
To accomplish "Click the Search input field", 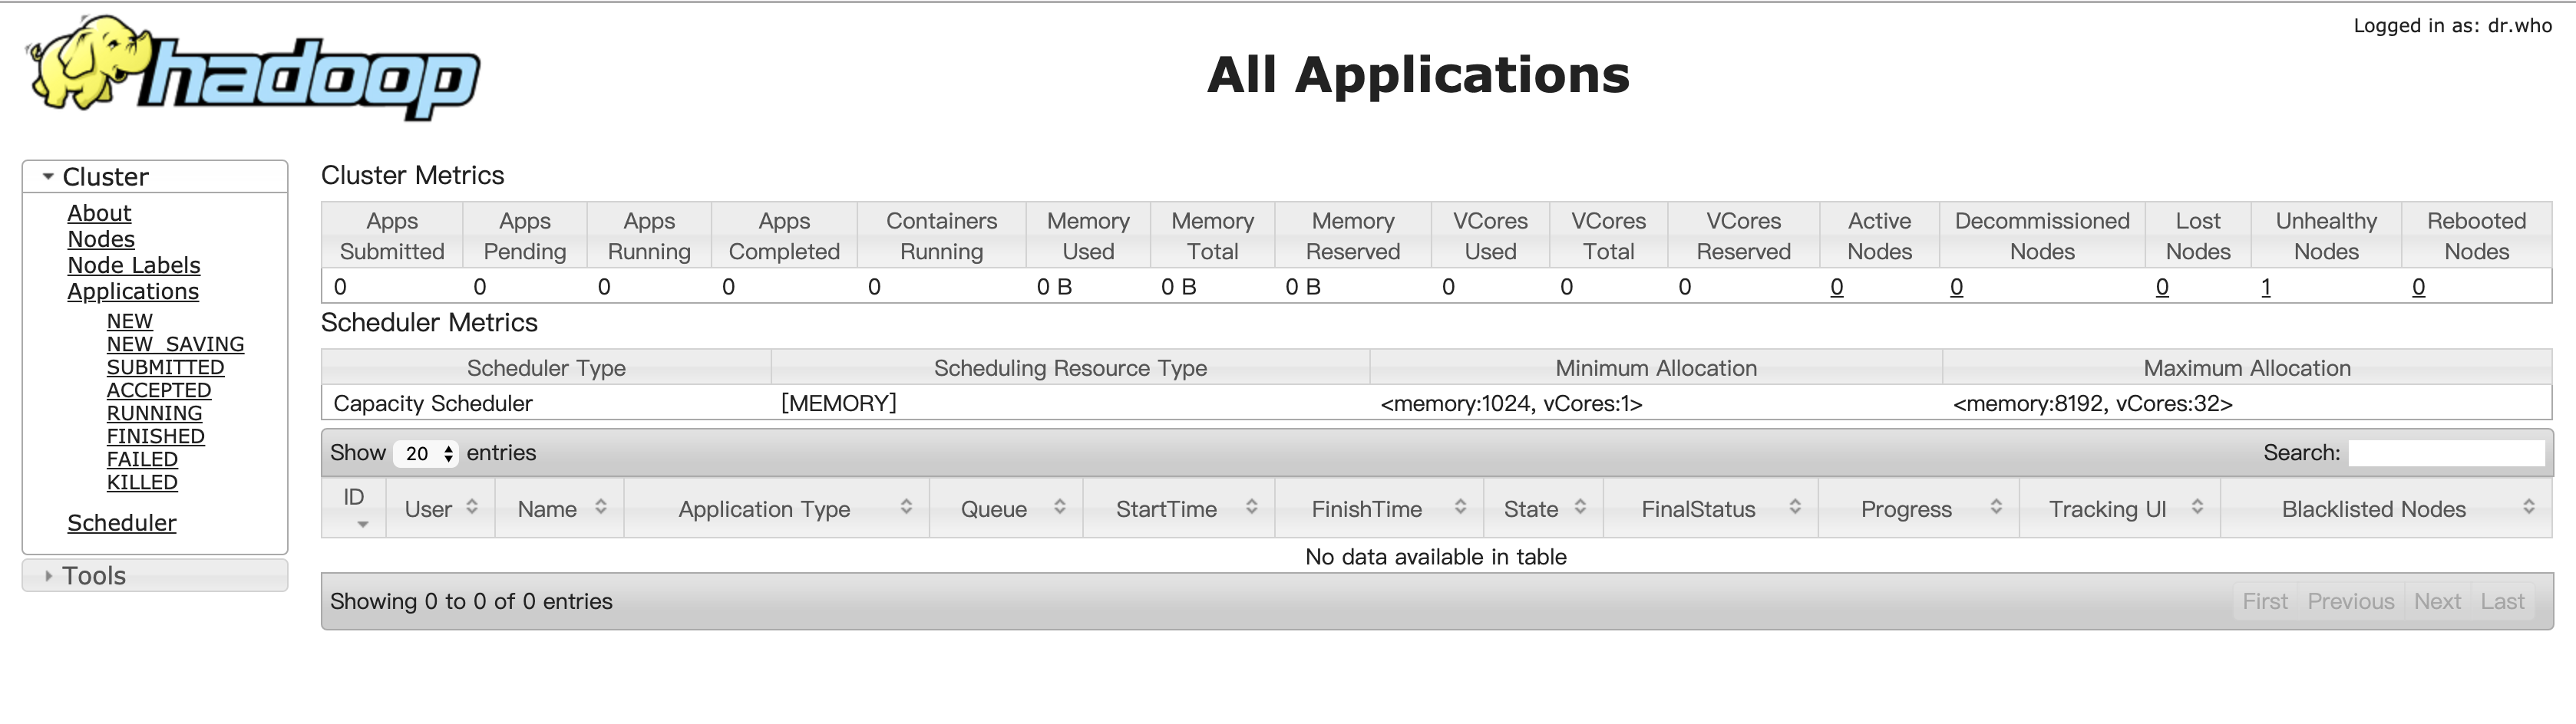I will [2446, 453].
